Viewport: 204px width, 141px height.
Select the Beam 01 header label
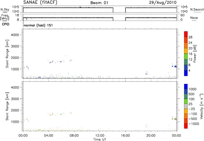pyautogui.click(x=99, y=3)
